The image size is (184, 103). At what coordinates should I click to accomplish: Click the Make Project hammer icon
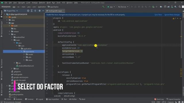tap(103, 7)
